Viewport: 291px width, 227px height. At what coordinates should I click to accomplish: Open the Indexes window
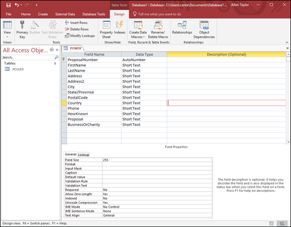[120, 28]
